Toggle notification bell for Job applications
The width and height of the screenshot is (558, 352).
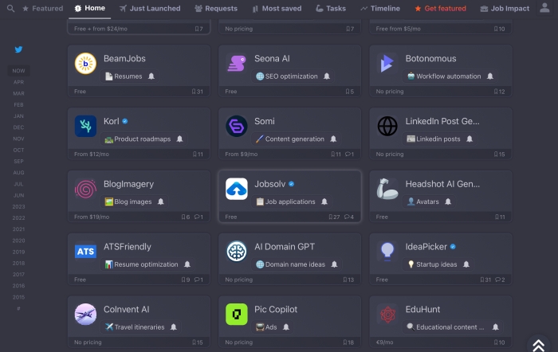(324, 201)
